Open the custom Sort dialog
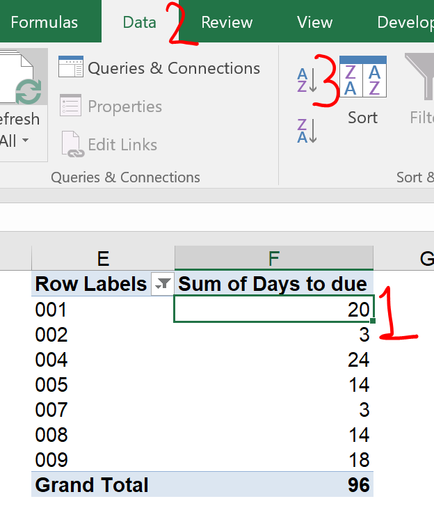This screenshot has width=434, height=508. coord(362,90)
